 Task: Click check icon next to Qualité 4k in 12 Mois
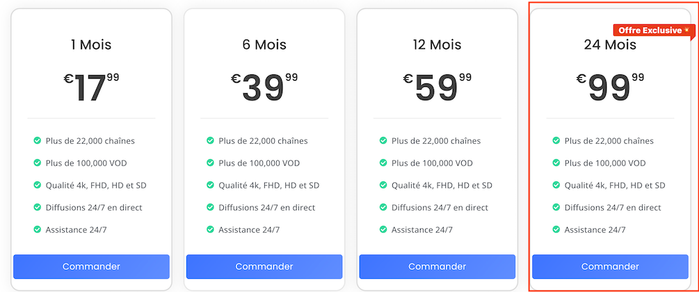(x=383, y=185)
